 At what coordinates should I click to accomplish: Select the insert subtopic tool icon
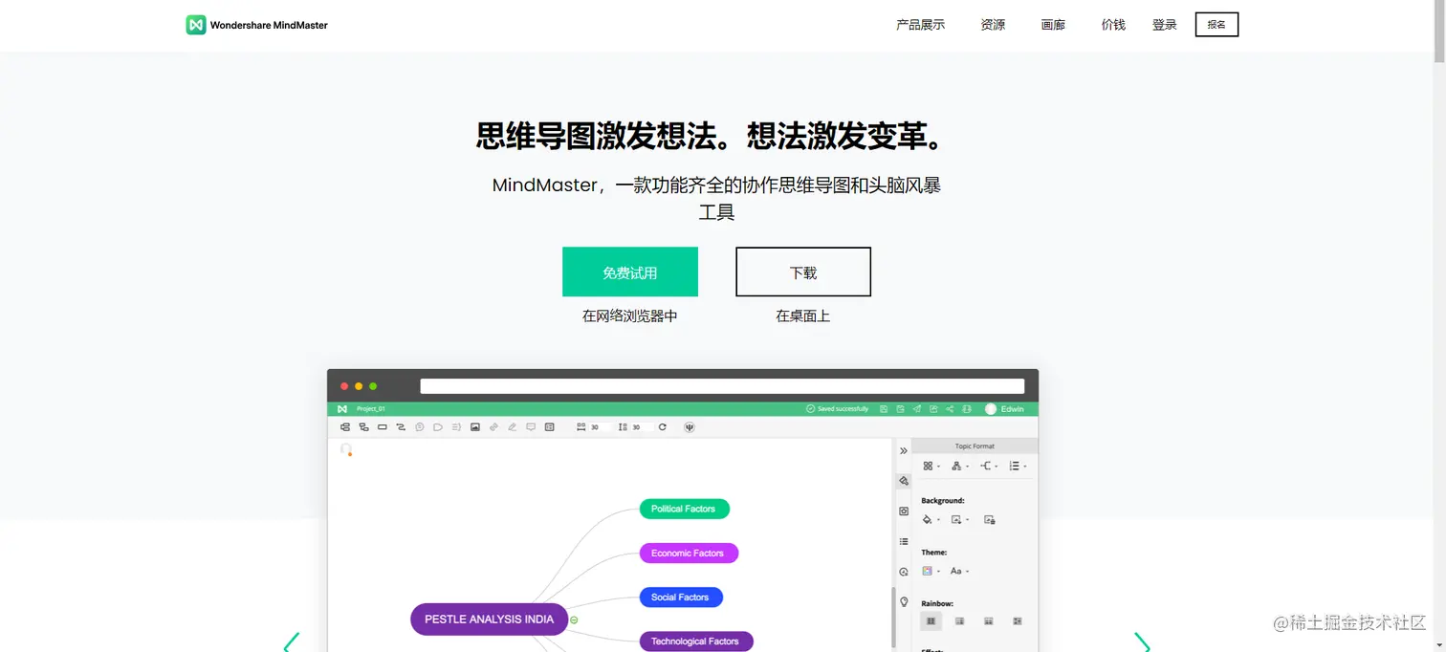(363, 427)
